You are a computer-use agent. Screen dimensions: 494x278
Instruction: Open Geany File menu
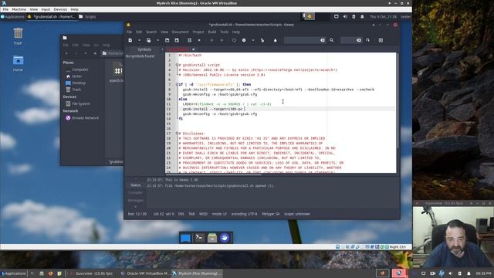129,32
